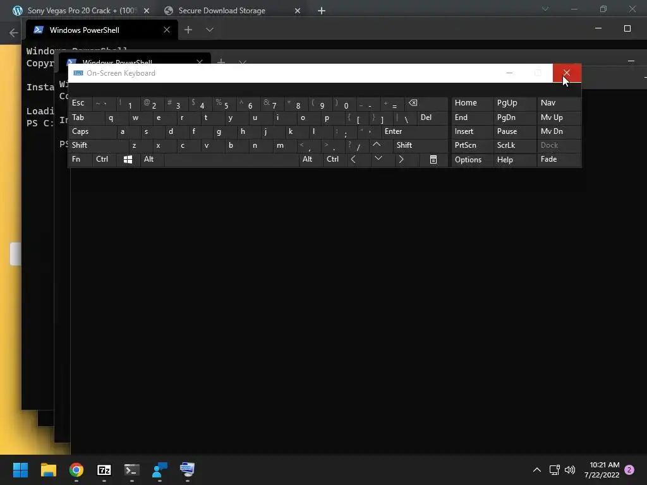Close the Secure Download Storage tab
The image size is (647, 485).
click(298, 11)
